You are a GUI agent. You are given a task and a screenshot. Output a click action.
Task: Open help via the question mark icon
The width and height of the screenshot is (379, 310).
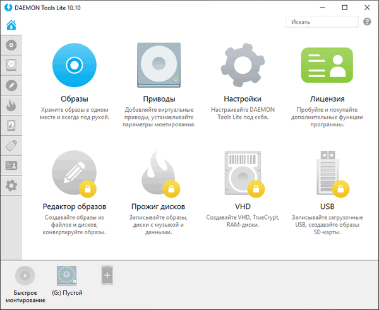(368, 22)
